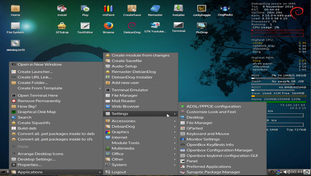Select Open in New Window

56,65
